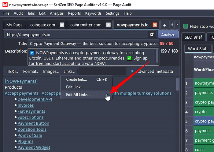Open the Images dropdown
The width and height of the screenshot is (214, 152).
point(51,72)
